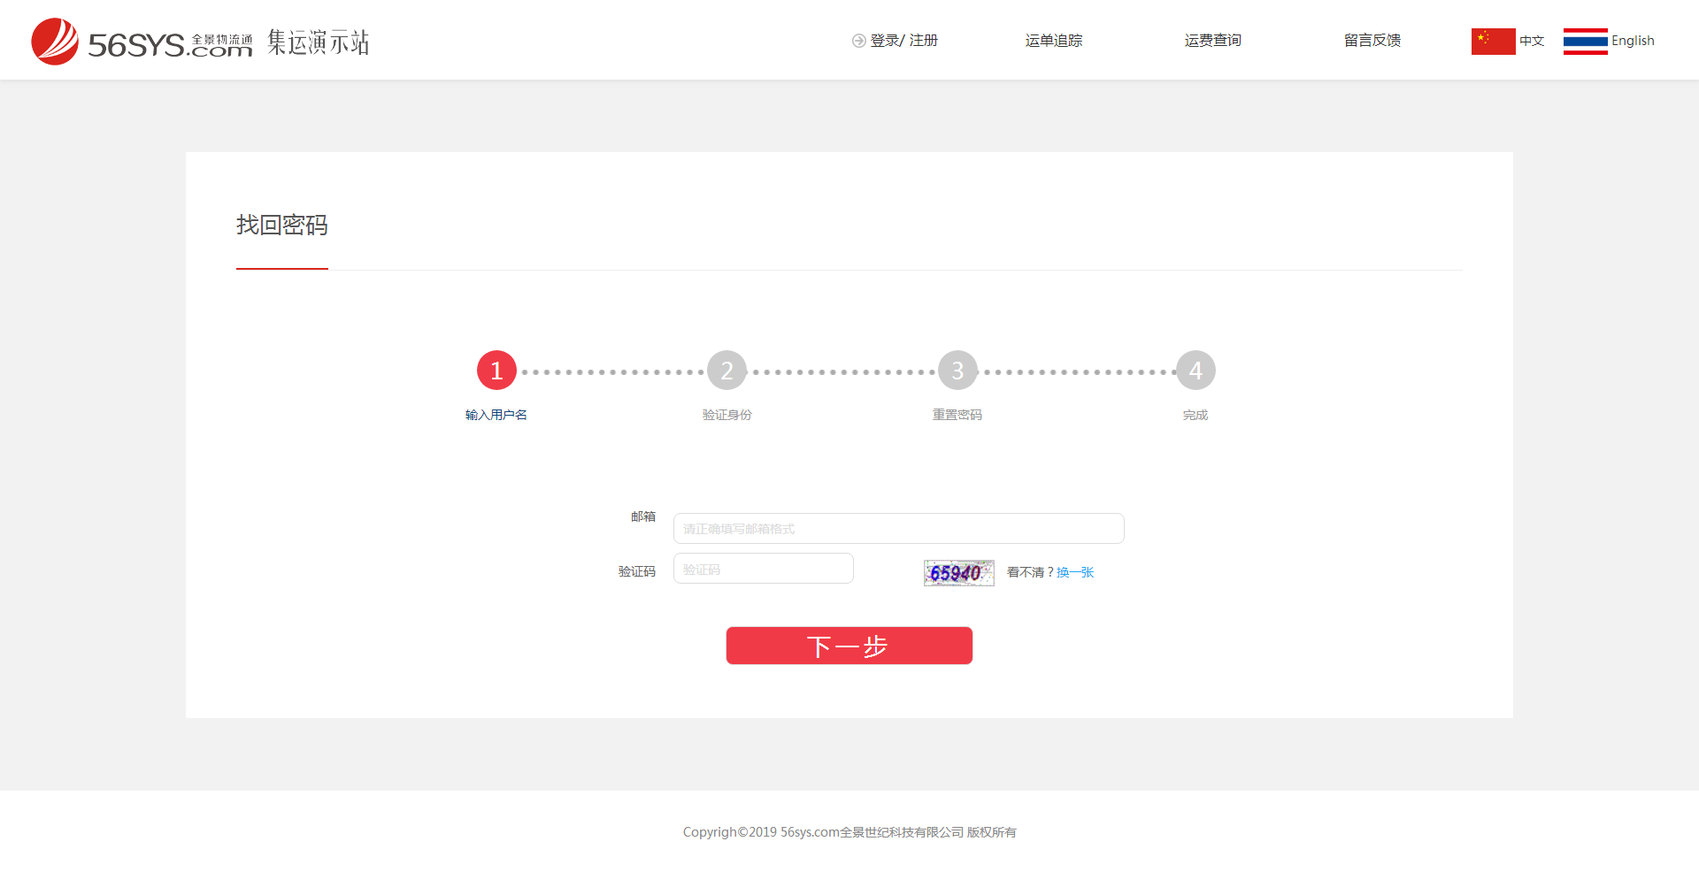The width and height of the screenshot is (1699, 872).
Task: Open the 运单追踪 menu item
Action: 1053,40
